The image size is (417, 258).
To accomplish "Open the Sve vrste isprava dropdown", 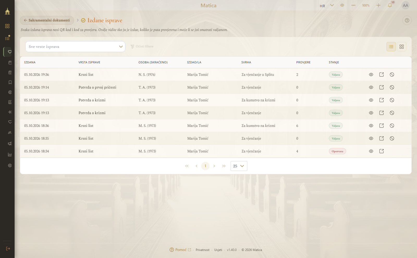I will pyautogui.click(x=75, y=47).
